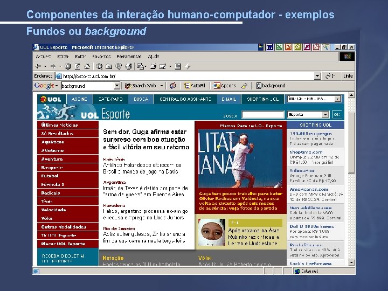Click the page icon beside the address URL
The image size is (388, 291).
point(59,76)
